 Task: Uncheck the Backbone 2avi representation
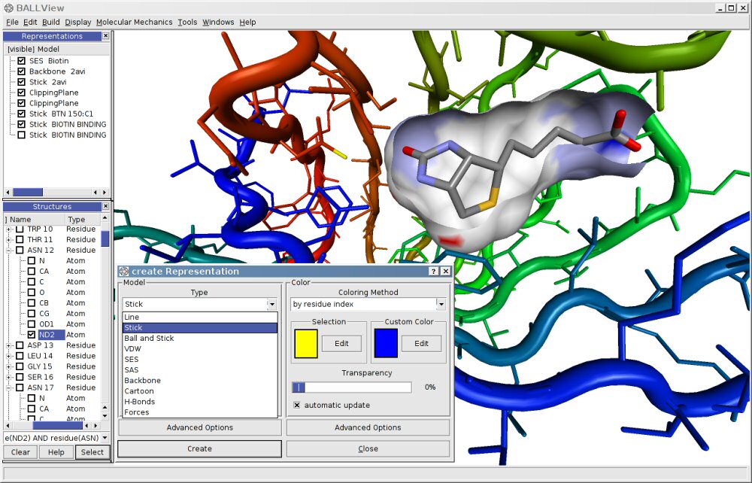21,71
